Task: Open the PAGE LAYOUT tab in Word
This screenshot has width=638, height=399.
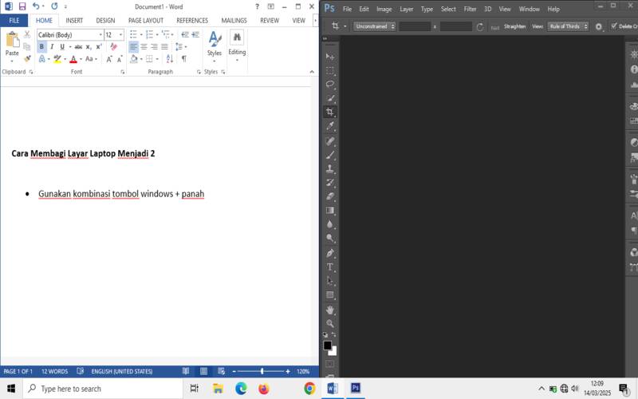Action: 146,21
